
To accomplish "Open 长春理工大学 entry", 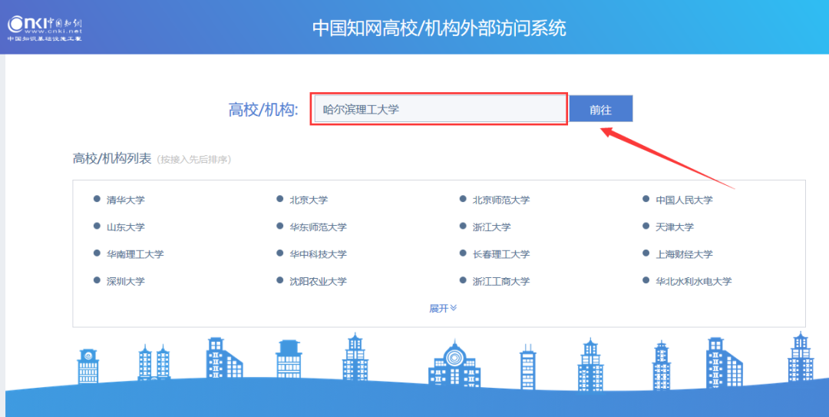I will (x=500, y=254).
